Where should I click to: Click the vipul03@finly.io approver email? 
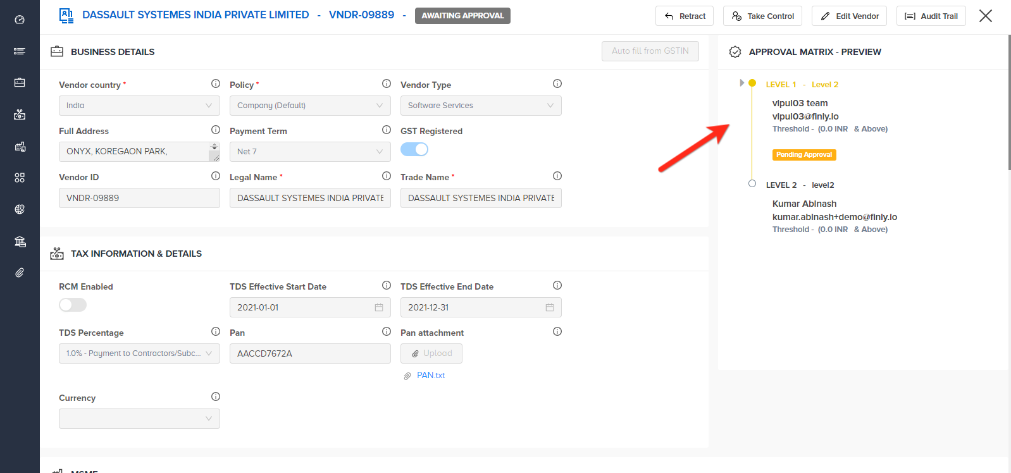pos(805,116)
